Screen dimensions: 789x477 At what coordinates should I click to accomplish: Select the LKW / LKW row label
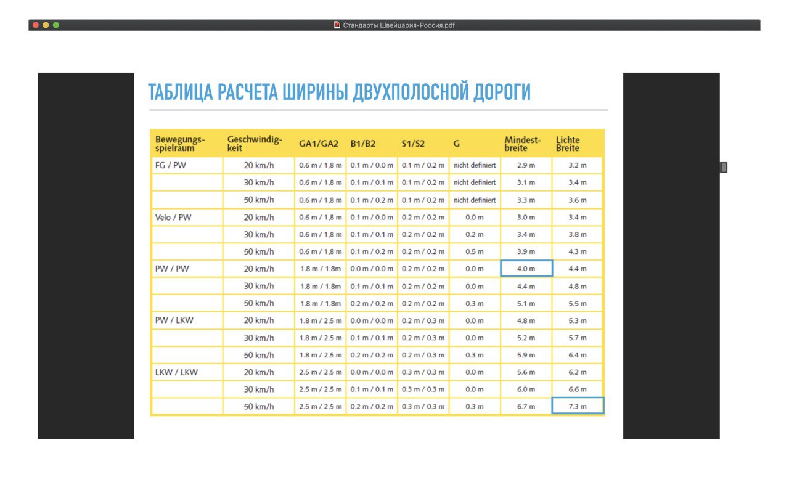176,372
